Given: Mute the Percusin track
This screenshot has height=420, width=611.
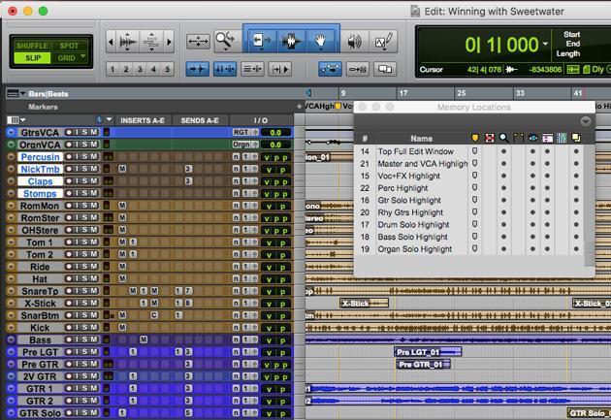Looking at the screenshot, I should pyautogui.click(x=94, y=156).
